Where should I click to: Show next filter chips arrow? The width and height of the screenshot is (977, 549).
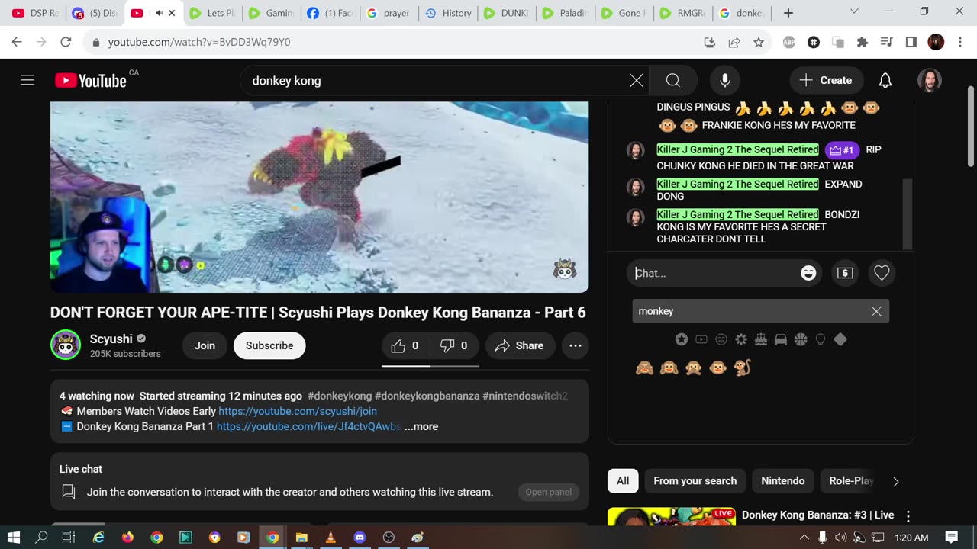[x=896, y=481]
